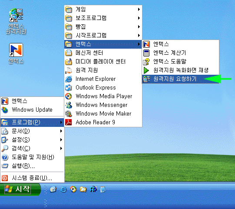Click the 시스템 종료(U)... power icon
This screenshot has width=235, height=209.
tap(5, 178)
